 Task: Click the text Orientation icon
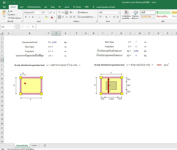[x=71, y=12]
